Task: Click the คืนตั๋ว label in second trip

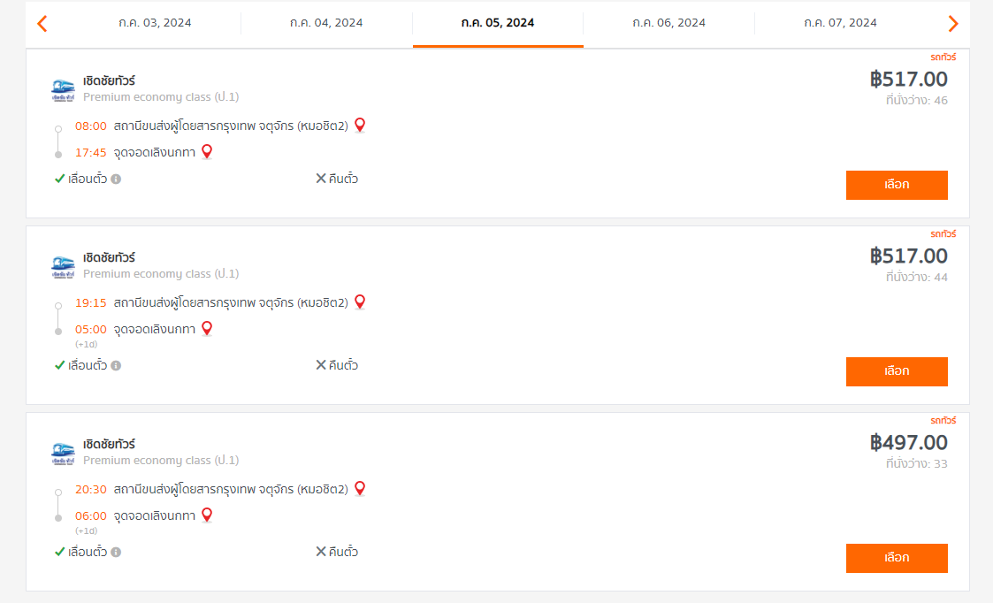Action: click(x=337, y=365)
